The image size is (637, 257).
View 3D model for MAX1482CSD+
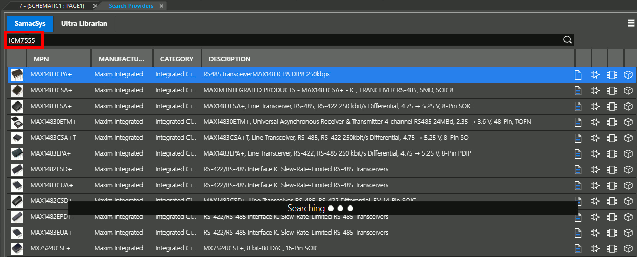click(628, 201)
